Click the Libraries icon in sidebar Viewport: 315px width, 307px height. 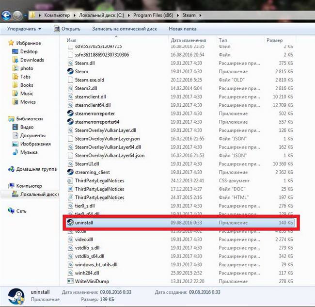[11, 119]
